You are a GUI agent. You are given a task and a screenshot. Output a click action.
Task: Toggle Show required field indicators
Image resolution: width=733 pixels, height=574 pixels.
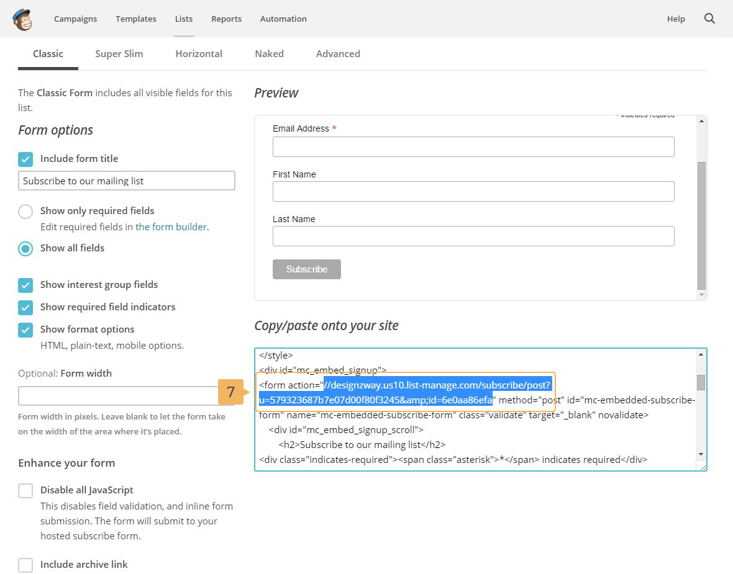click(25, 307)
